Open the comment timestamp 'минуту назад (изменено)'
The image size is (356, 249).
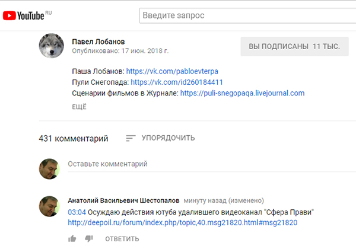224,200
